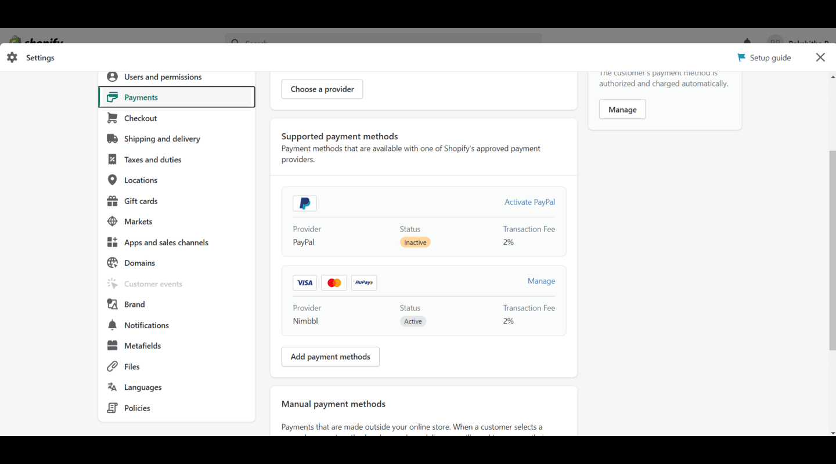Screen dimensions: 836x464
Task: Click the Visa card logo
Action: [x=305, y=282]
